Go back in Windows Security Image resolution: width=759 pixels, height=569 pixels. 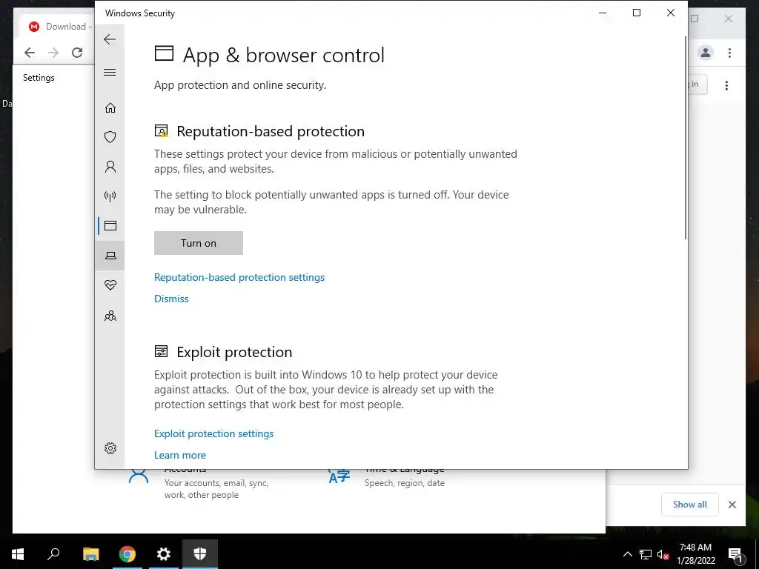coord(110,39)
